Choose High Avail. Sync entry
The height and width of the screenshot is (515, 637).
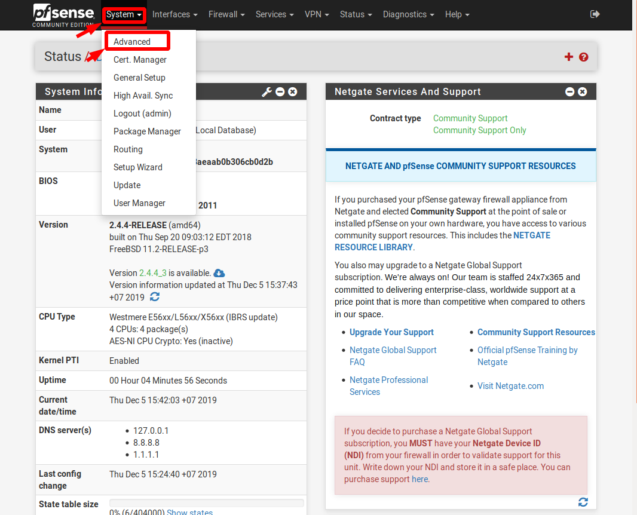tap(143, 96)
